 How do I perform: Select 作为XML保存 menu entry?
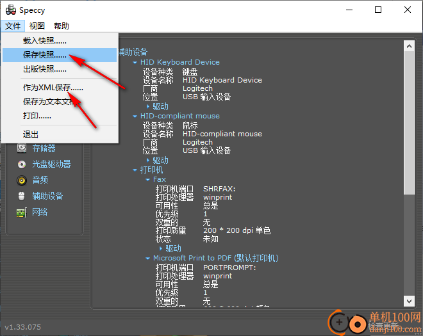[x=60, y=88]
